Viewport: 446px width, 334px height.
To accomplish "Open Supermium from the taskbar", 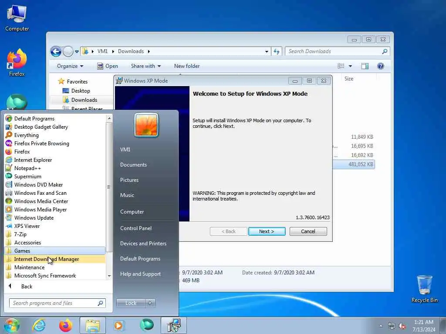I will click(147, 325).
